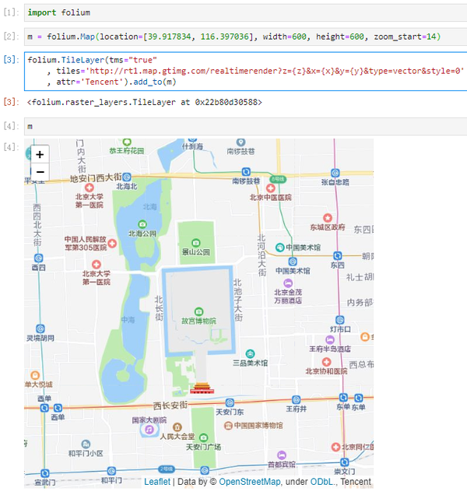The height and width of the screenshot is (495, 467).
Task: Click the Tiananmen gate red building icon
Action: (x=202, y=388)
